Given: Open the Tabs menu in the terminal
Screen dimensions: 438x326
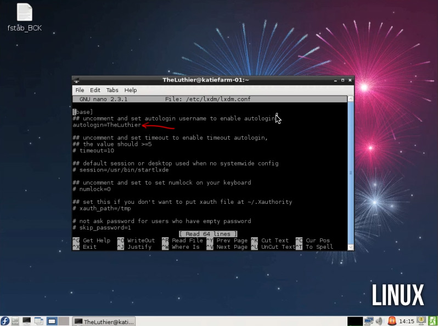Looking at the screenshot, I should pyautogui.click(x=113, y=90).
